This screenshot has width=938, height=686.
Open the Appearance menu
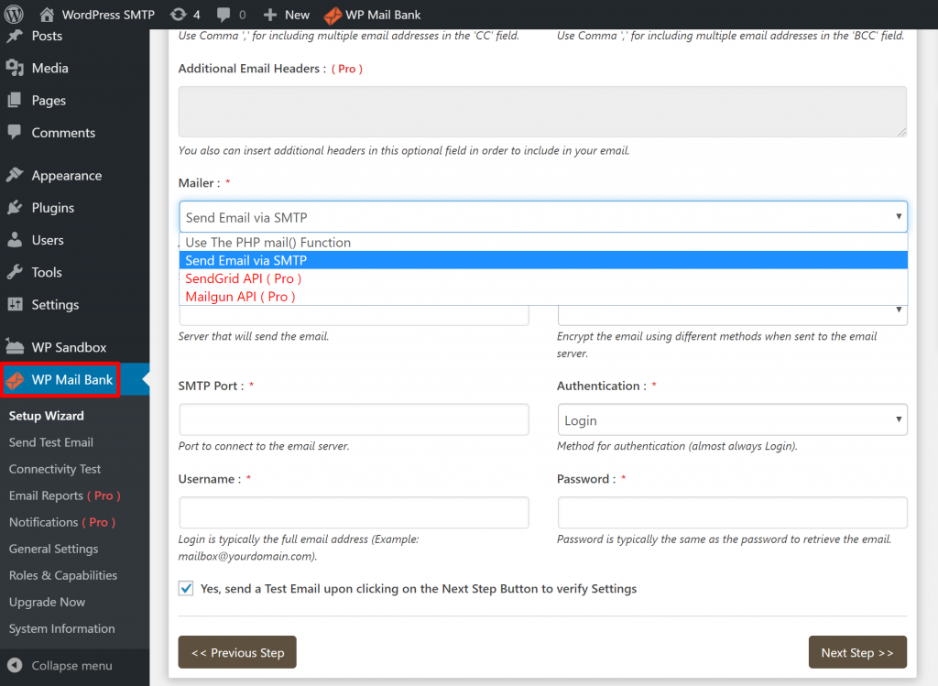tap(66, 175)
